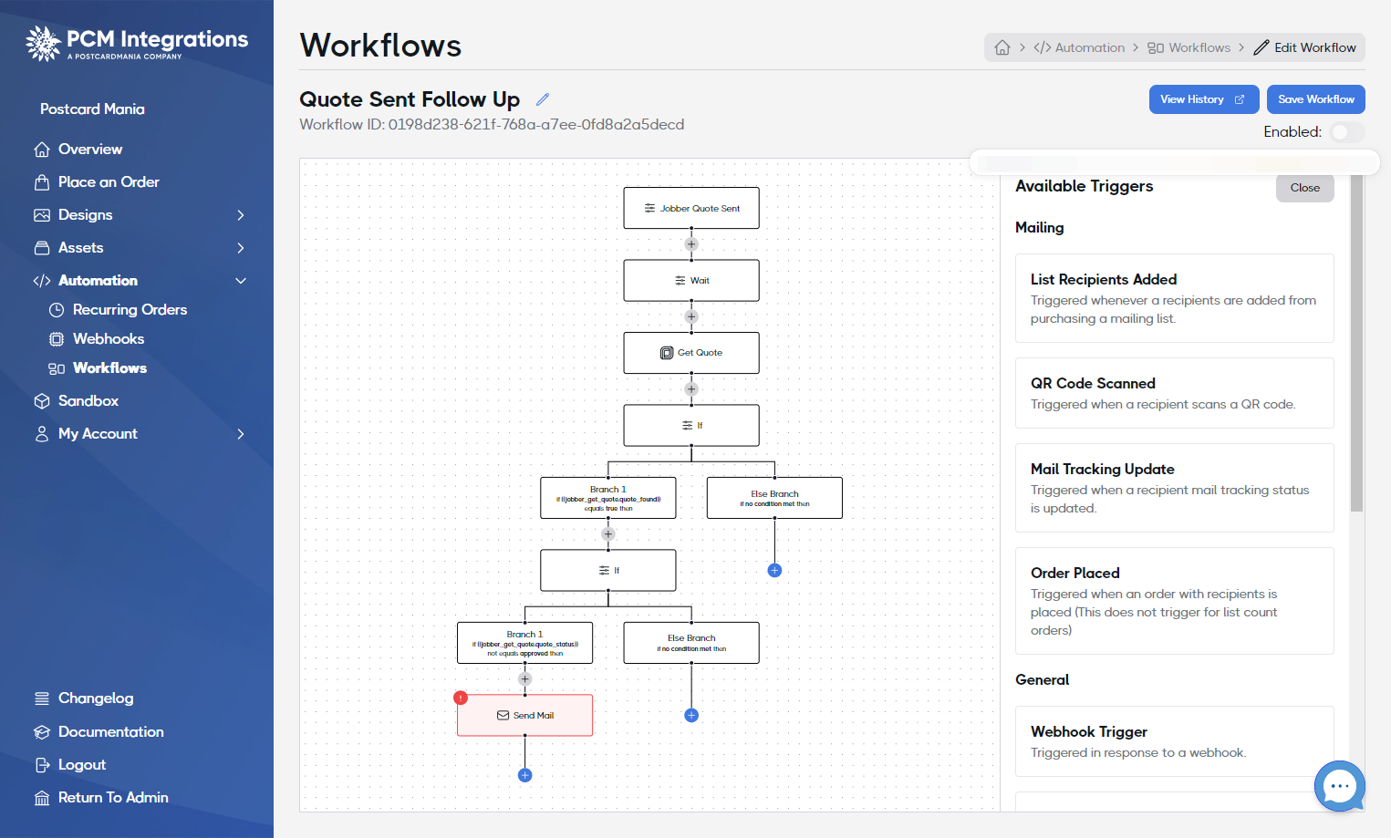Click View History button
1391x838 pixels.
(x=1204, y=99)
